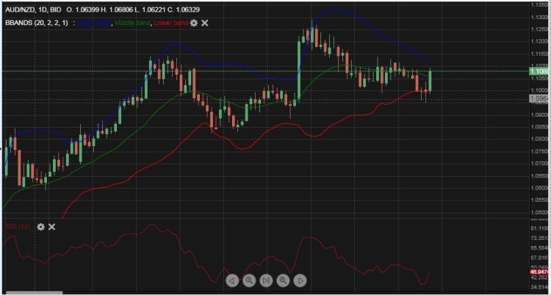Open Bollinger Bands indicator settings gear
551x295 pixels.
pos(194,23)
